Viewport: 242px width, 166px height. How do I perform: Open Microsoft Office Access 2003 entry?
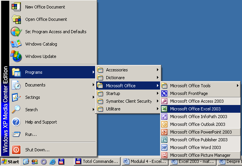point(201,101)
